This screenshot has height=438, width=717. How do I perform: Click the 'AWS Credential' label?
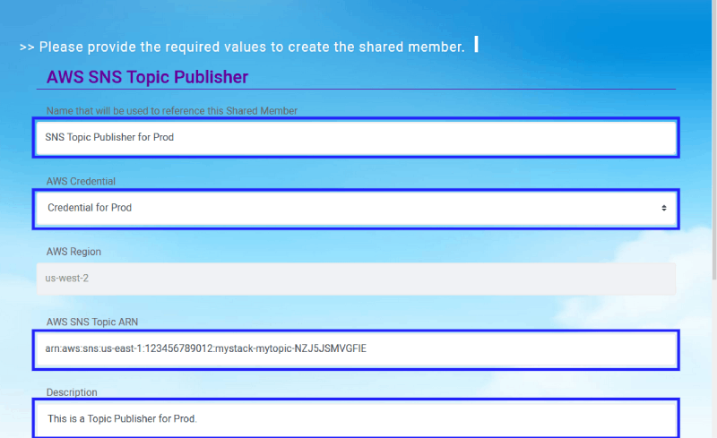pyautogui.click(x=81, y=181)
